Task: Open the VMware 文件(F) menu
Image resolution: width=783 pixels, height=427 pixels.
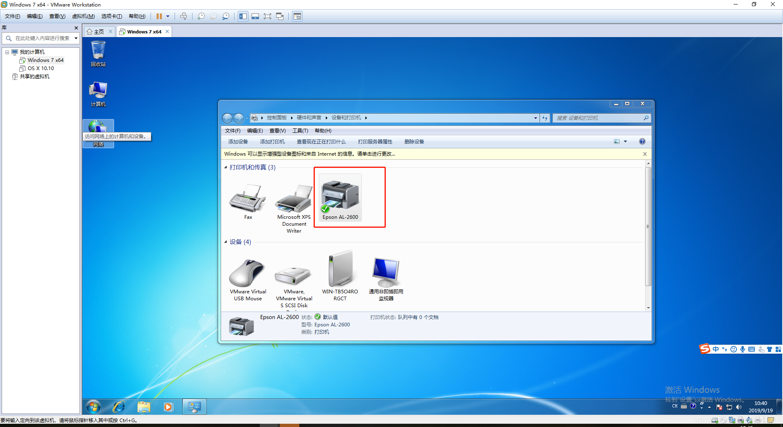Action: (x=12, y=16)
